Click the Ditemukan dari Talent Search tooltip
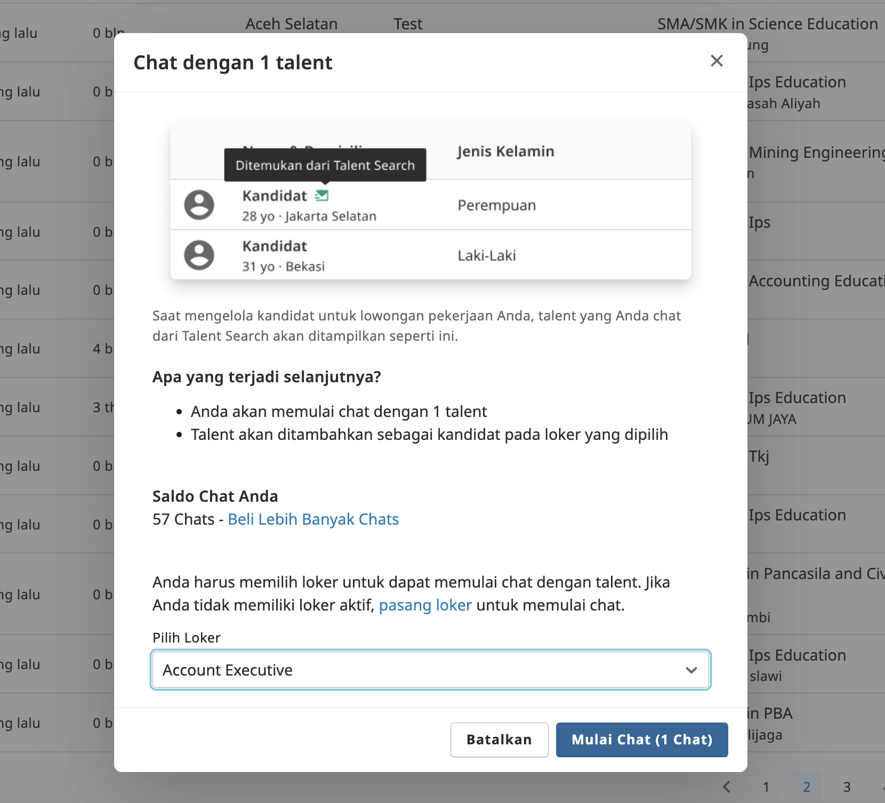The height and width of the screenshot is (803, 885). tap(325, 165)
